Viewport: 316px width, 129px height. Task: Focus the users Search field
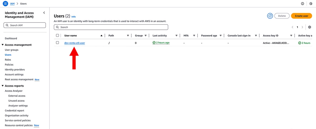click(111, 27)
